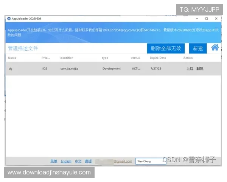Maximize the AppUploader window
The image size is (227, 182).
[207, 19]
